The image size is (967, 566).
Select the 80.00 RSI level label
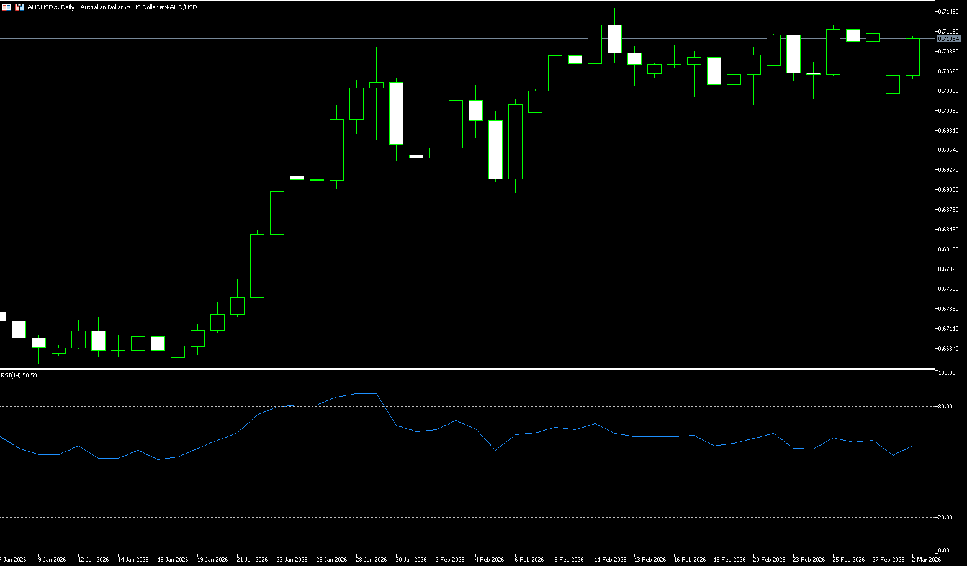pos(946,407)
